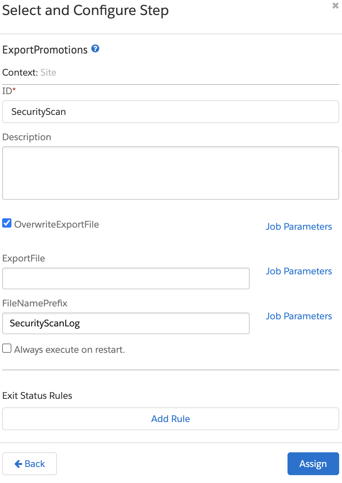The image size is (342, 483).
Task: Uncheck the OverwriteExportFile checkbox
Action: (7, 223)
